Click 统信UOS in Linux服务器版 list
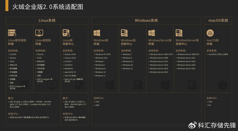238x131 pixels. 13,65
